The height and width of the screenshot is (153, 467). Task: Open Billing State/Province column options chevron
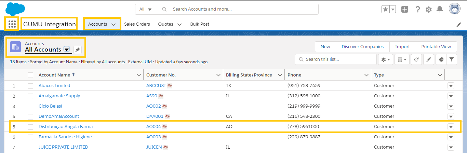point(280,75)
